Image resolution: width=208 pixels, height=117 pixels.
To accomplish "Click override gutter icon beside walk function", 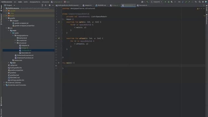I will coord(59,22).
